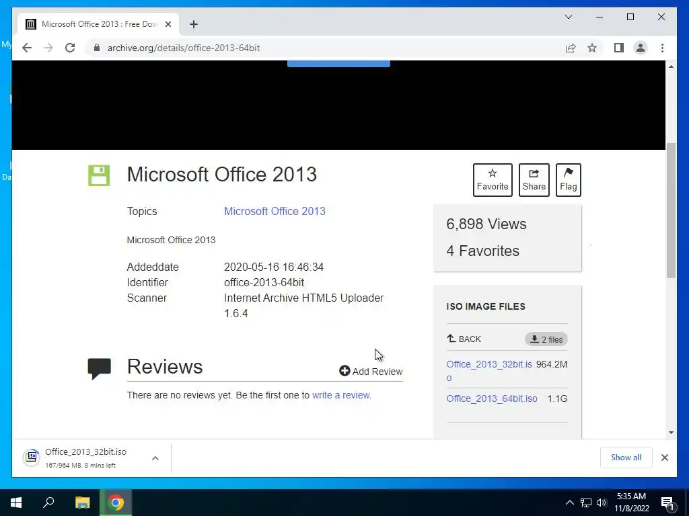View site security lock information

pyautogui.click(x=97, y=48)
